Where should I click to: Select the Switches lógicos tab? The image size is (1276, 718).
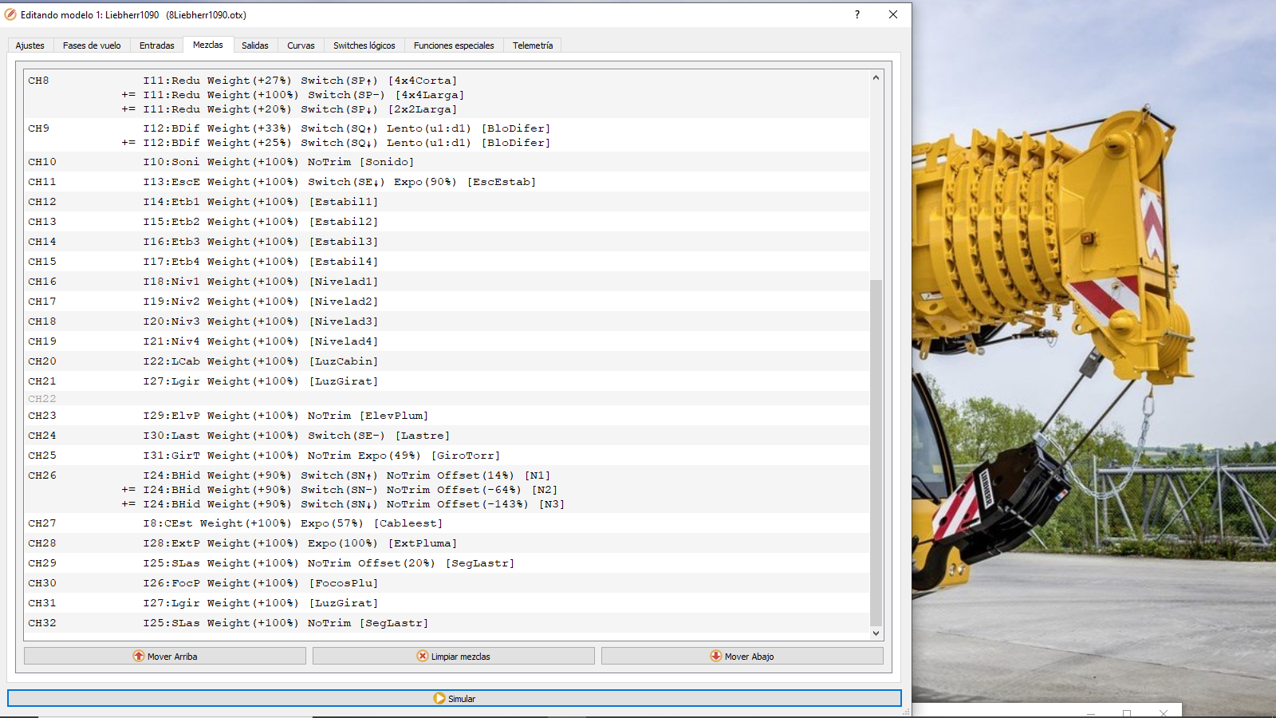coord(364,45)
